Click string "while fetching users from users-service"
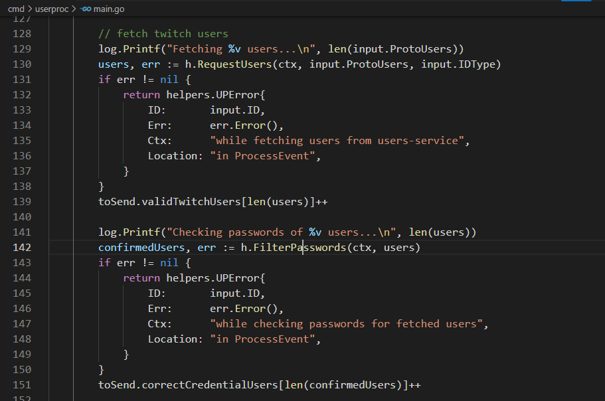 (x=337, y=141)
